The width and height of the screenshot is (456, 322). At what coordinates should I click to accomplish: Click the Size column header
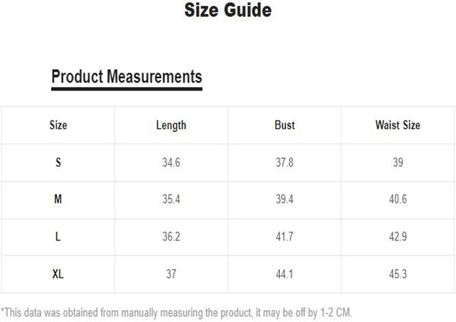58,125
